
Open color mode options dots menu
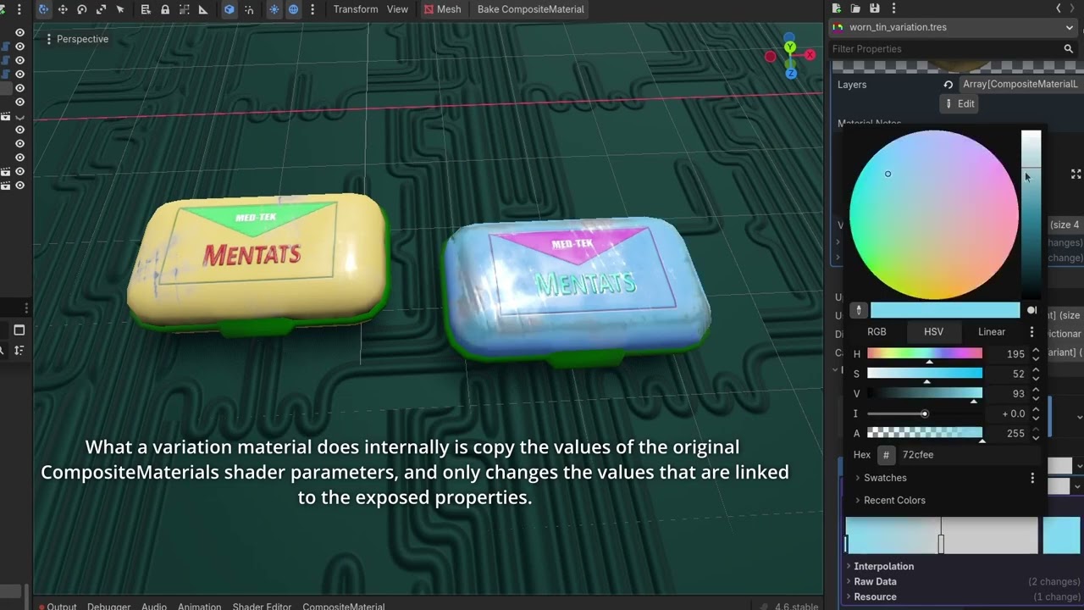pyautogui.click(x=1031, y=332)
